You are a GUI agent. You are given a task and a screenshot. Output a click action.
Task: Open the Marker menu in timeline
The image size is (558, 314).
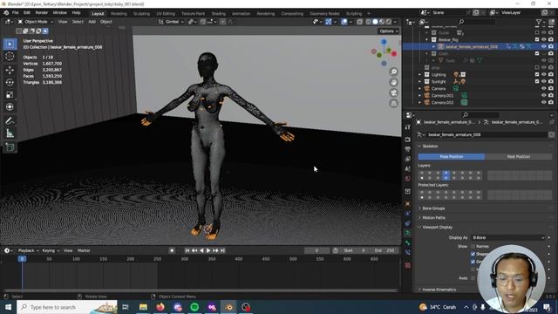[84, 250]
